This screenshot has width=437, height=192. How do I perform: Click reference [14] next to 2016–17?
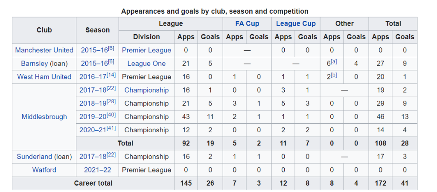[x=111, y=75]
